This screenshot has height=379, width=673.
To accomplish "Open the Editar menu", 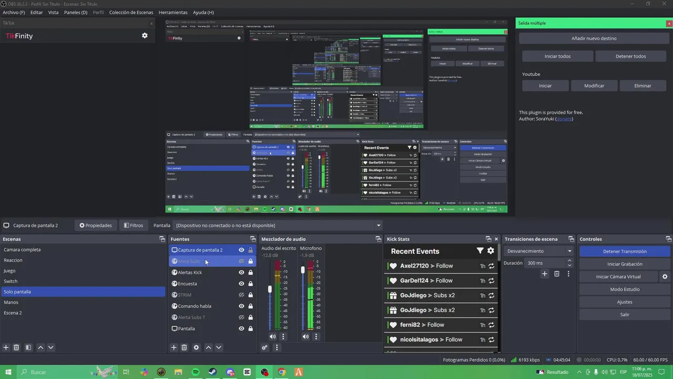I will pos(37,12).
